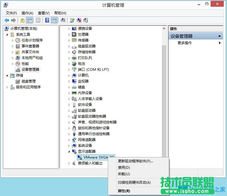Open 更多操作 in the actions pane

(x=196, y=43)
